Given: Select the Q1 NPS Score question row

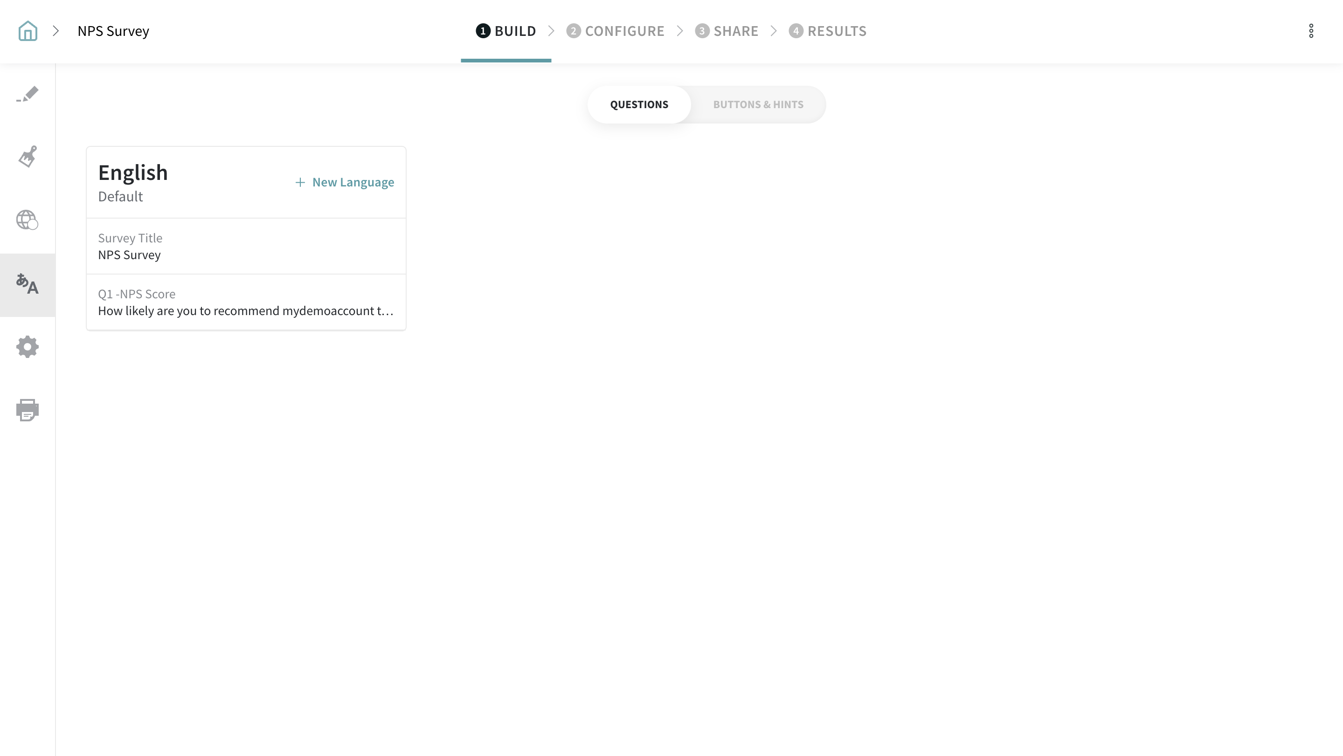Looking at the screenshot, I should coord(246,302).
